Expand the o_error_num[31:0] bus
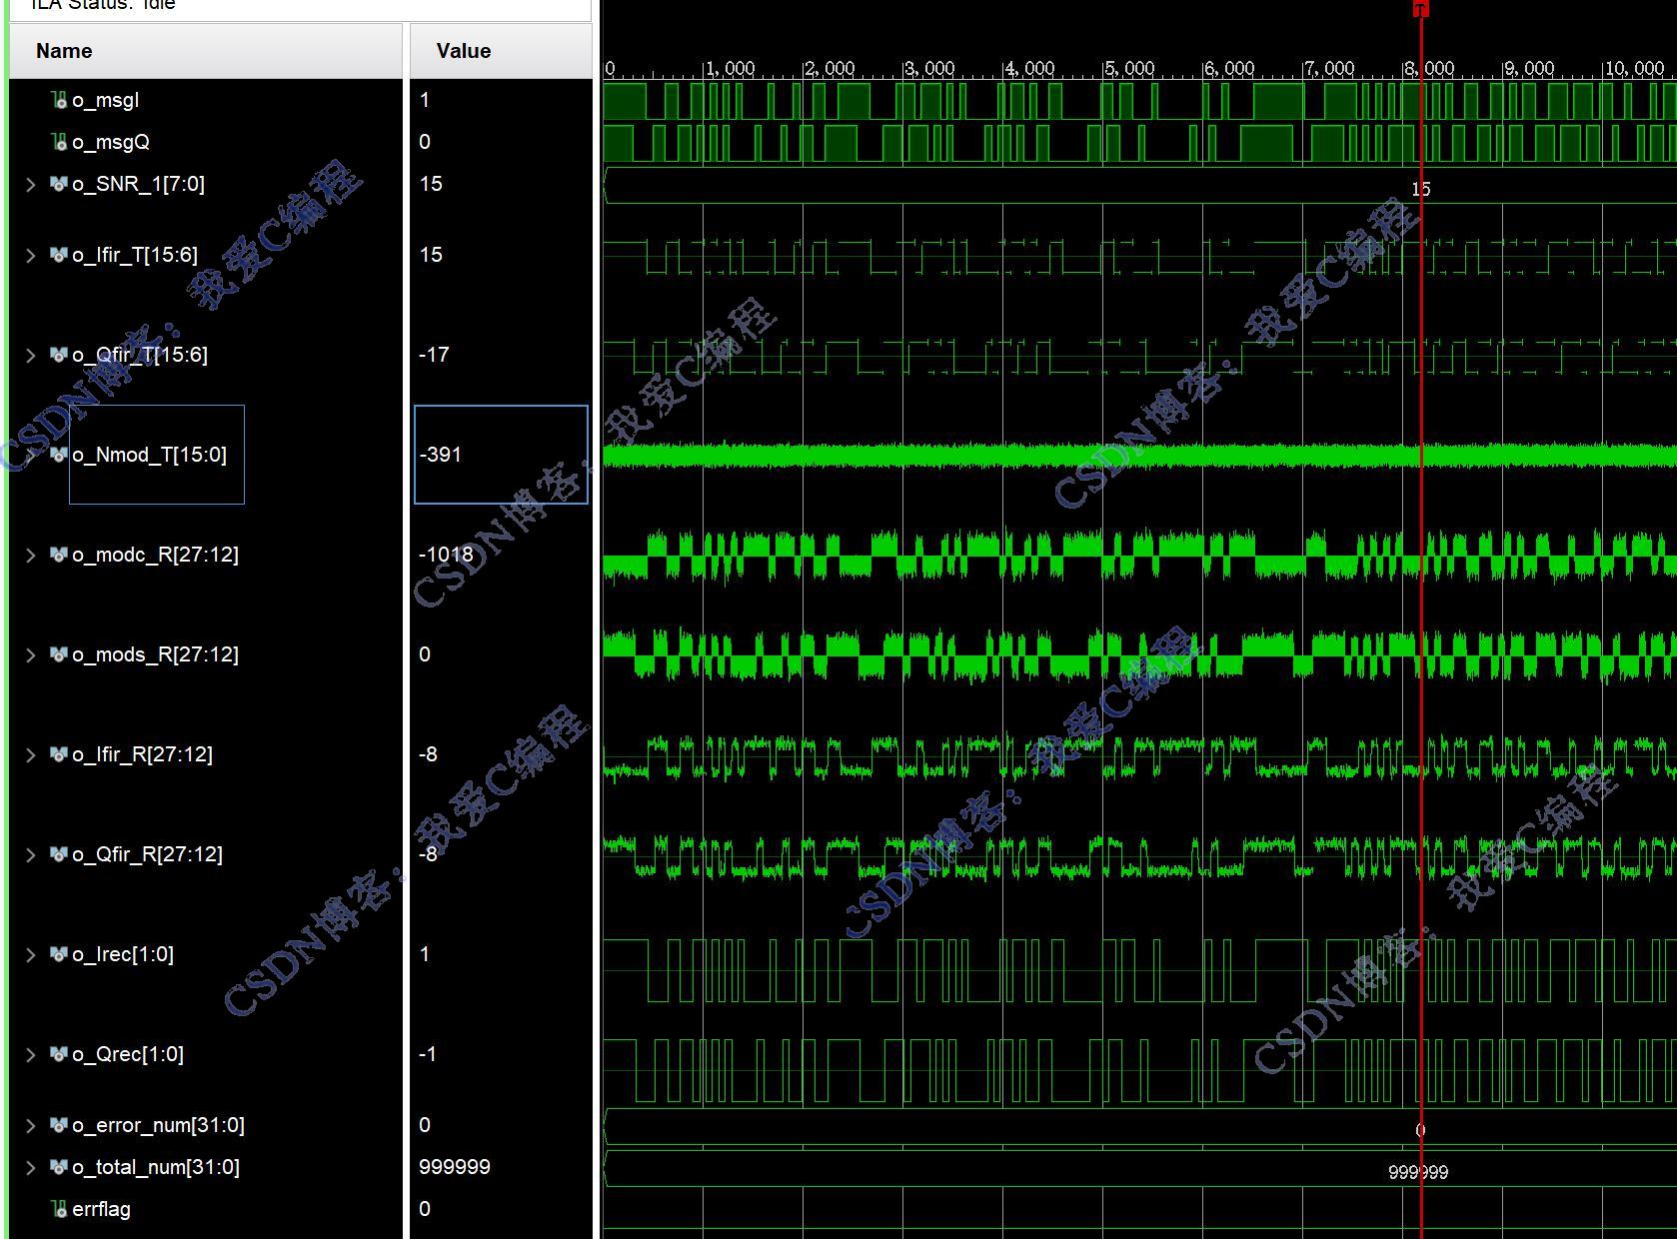Viewport: 1677px width, 1239px height. tap(30, 1125)
